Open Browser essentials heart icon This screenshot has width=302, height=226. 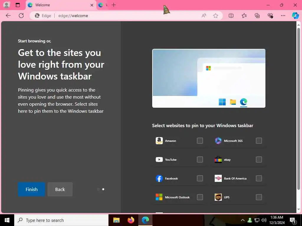point(270,16)
